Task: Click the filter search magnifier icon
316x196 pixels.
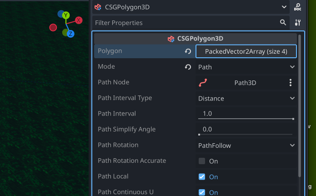Action: pos(283,22)
